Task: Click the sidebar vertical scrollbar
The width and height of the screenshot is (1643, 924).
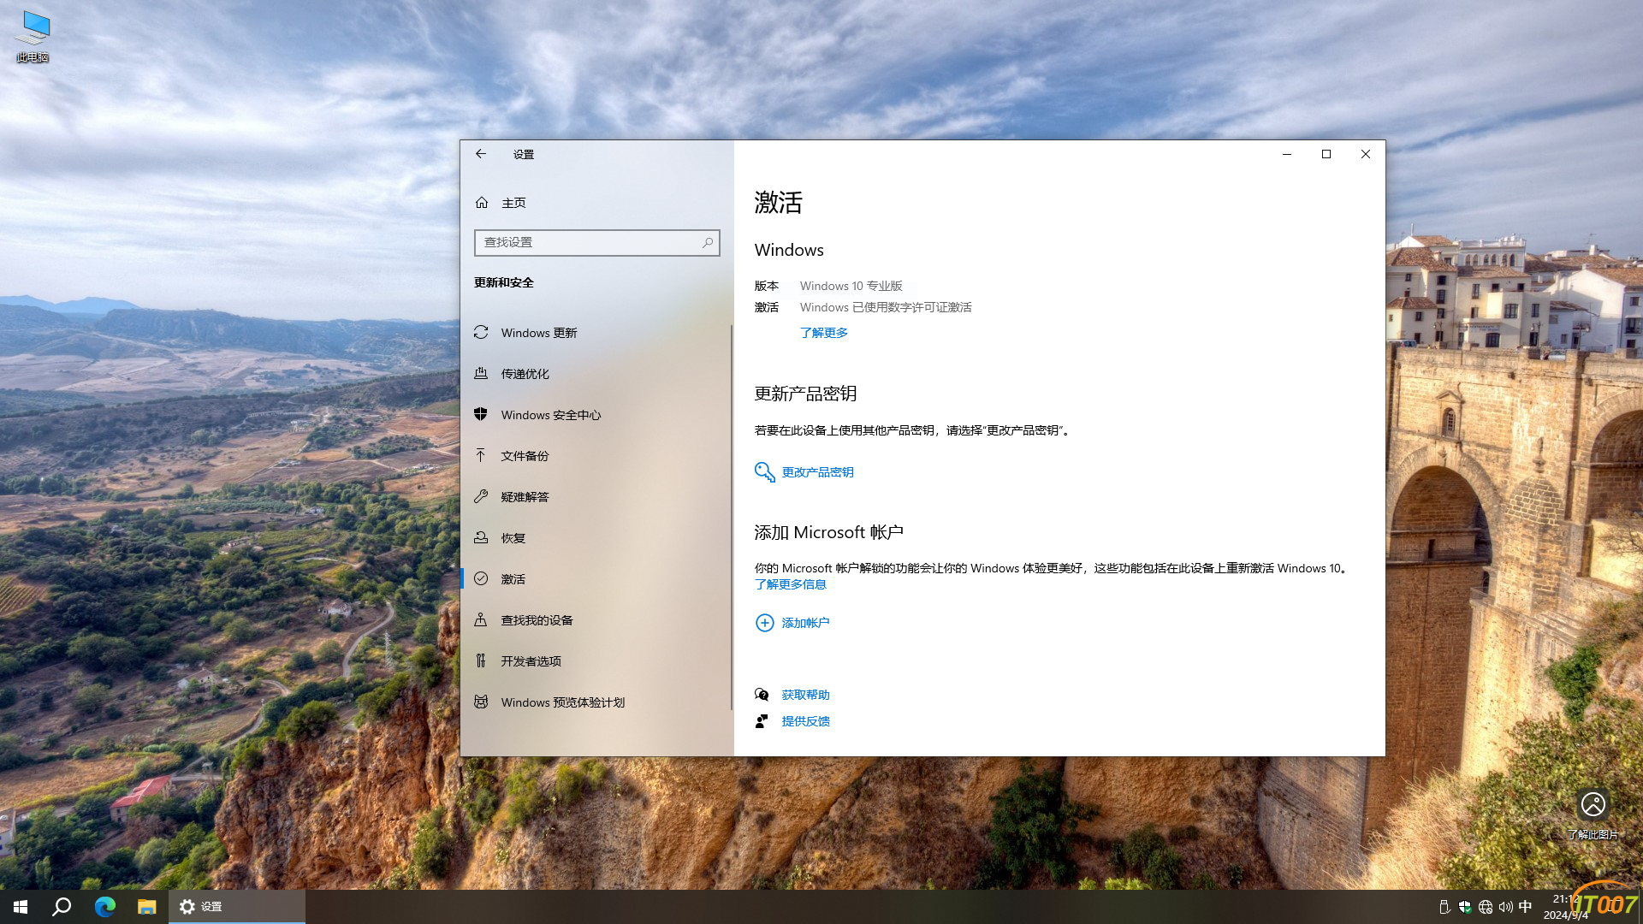Action: pyautogui.click(x=732, y=517)
